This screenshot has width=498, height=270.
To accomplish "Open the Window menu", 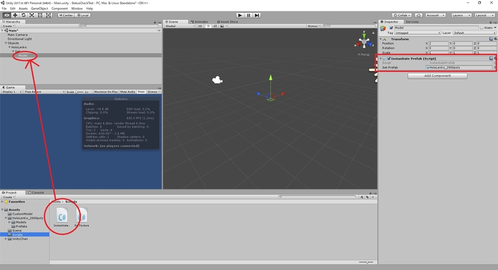I will [x=77, y=8].
